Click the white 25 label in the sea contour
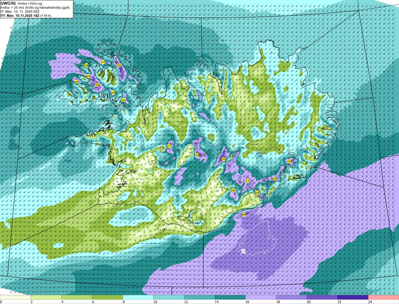This screenshot has height=304, width=399. (x=243, y=251)
